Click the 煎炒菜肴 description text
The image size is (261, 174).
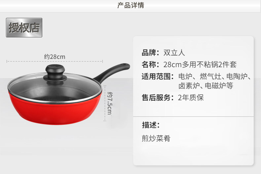156,139
